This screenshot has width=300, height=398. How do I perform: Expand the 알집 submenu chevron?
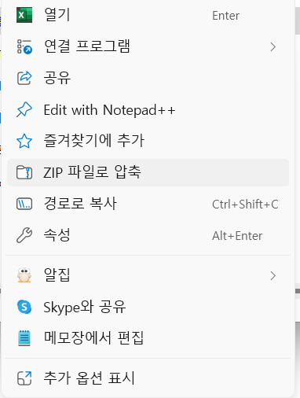[273, 276]
